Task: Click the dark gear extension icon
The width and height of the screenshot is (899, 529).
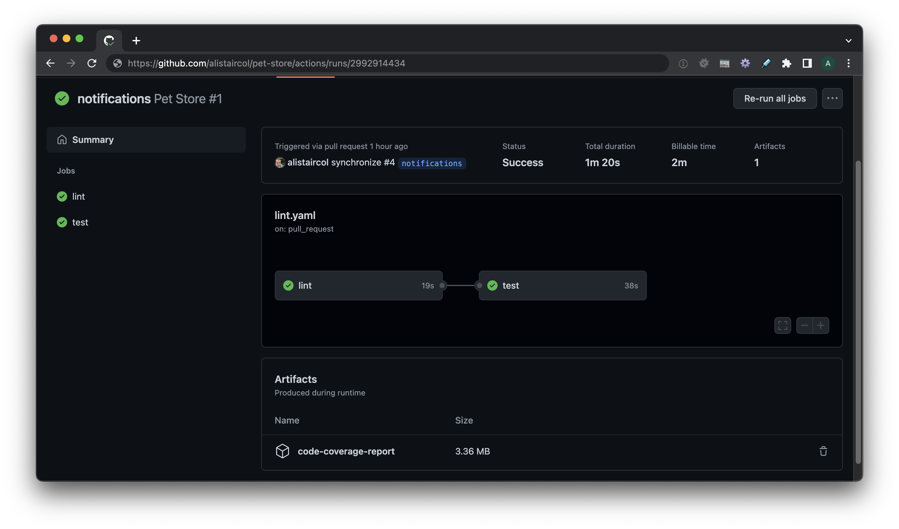Action: click(x=704, y=64)
